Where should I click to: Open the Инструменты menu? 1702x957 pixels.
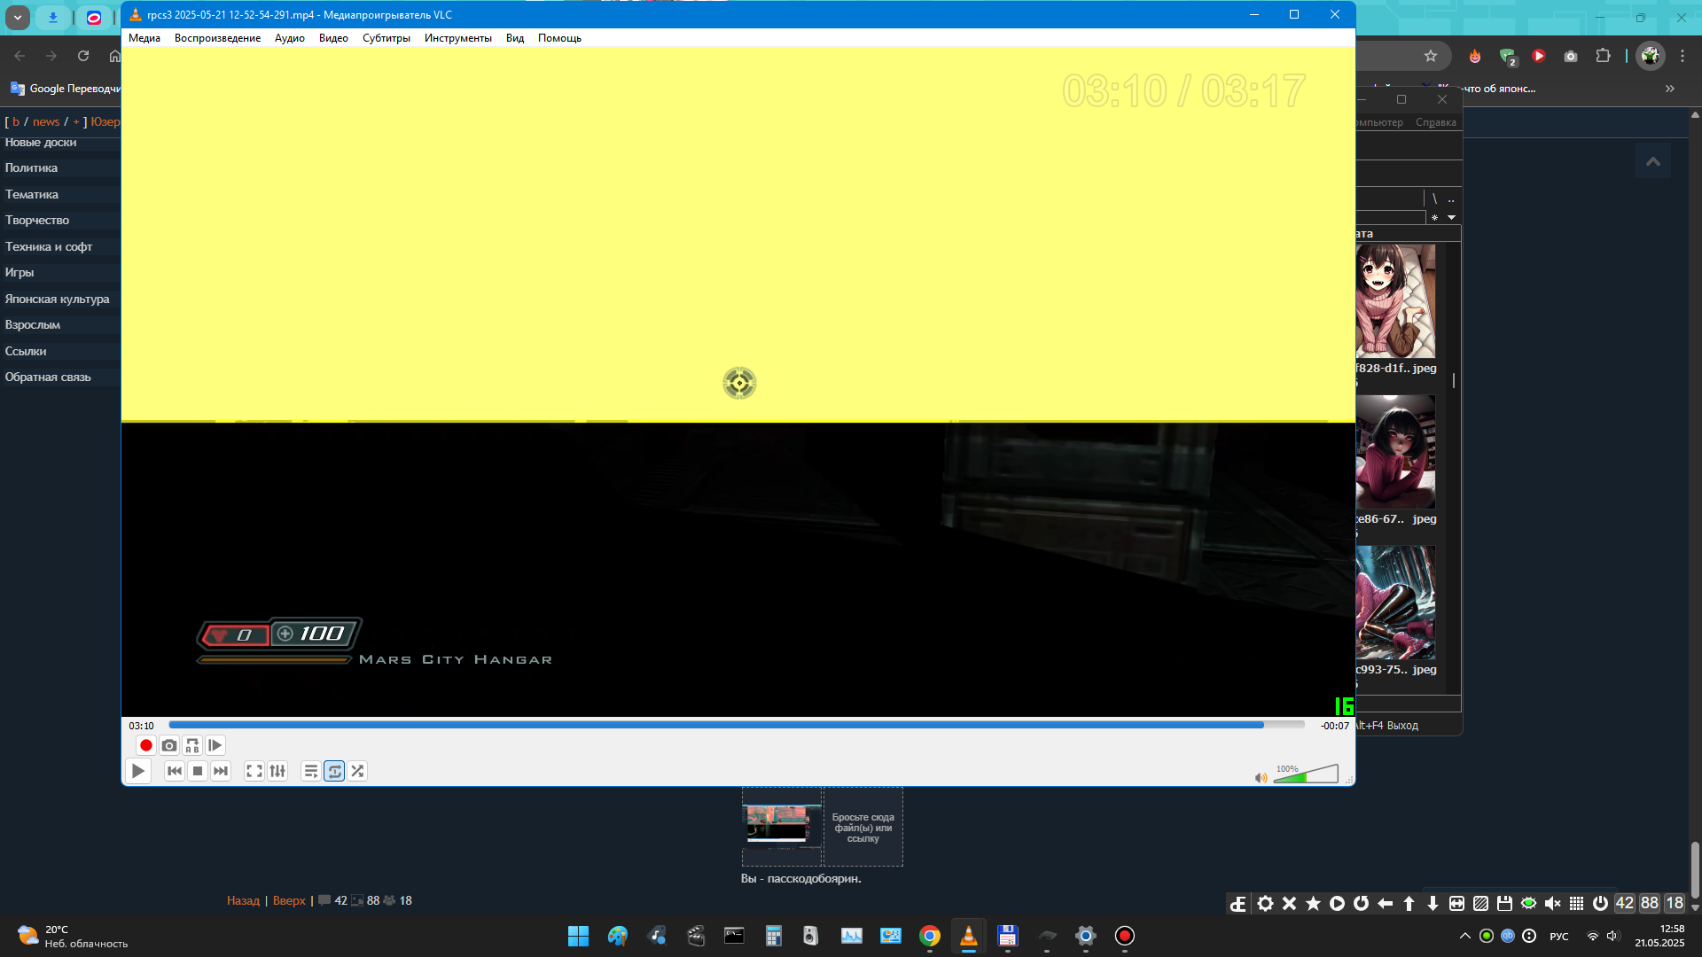point(457,38)
